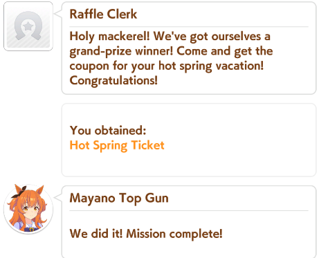Screen dimensions: 319x258
Task: Tap Mayano's right orange ear
Action: click(x=39, y=192)
